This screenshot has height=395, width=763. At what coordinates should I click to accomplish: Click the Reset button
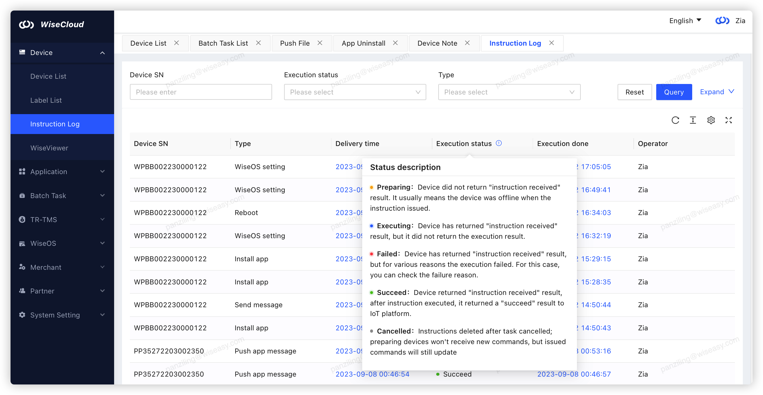(x=635, y=92)
